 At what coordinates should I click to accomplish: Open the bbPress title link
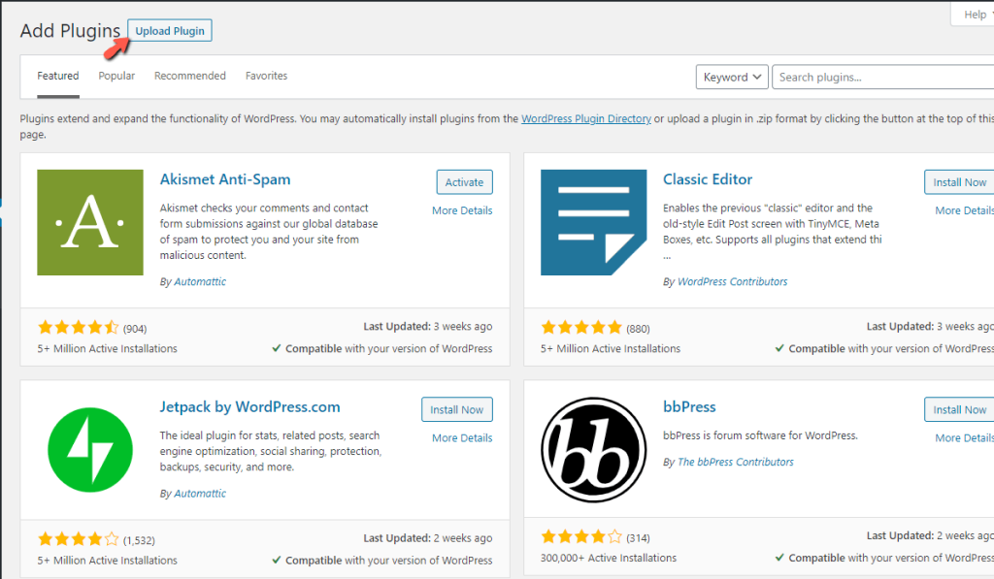(689, 406)
